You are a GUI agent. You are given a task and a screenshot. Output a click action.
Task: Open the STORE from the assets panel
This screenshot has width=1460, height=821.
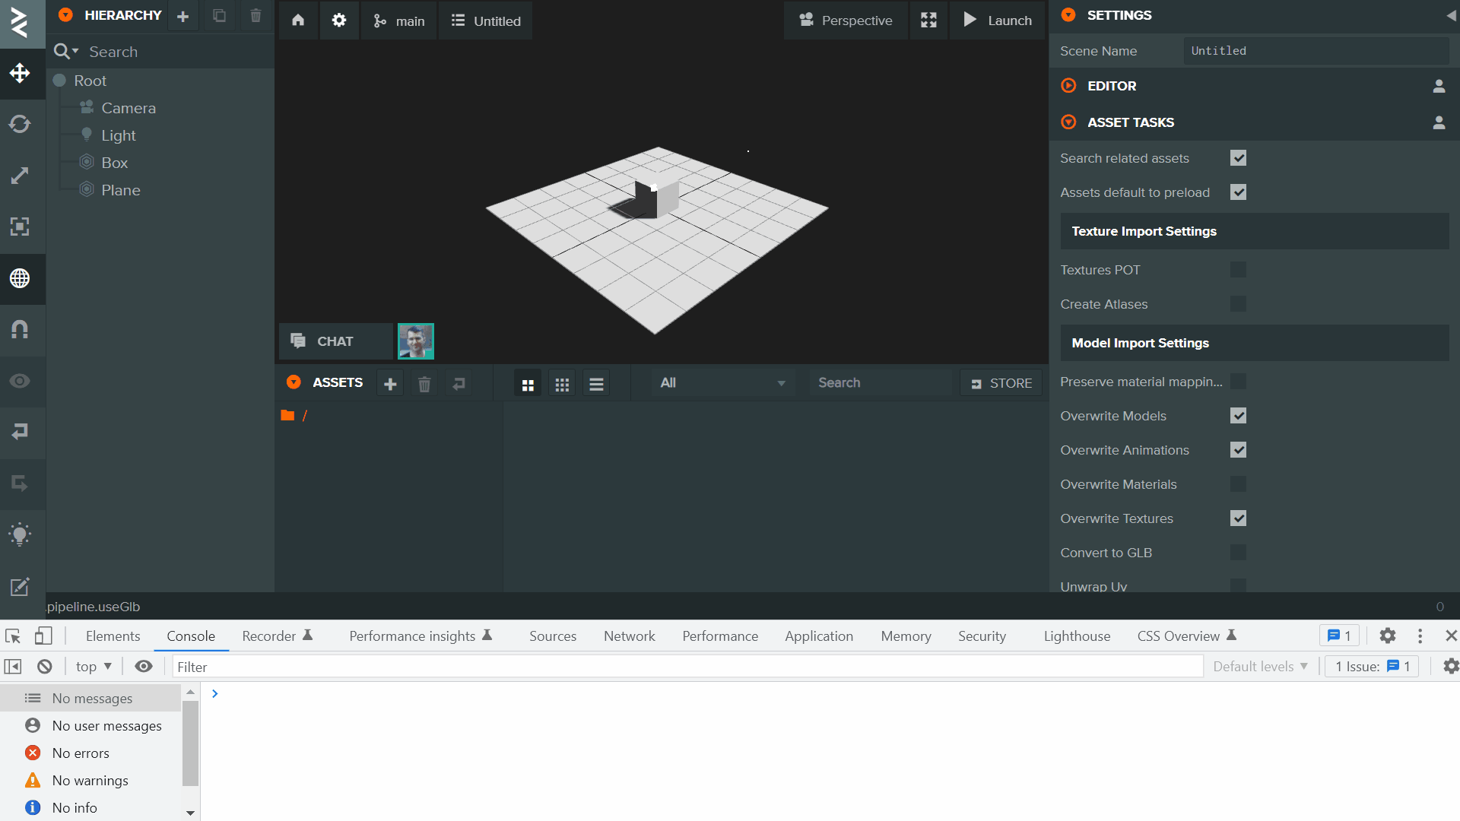point(1001,382)
